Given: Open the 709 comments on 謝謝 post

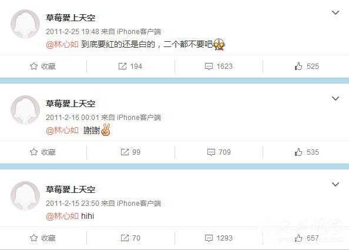Looking at the screenshot, I should 219,152.
